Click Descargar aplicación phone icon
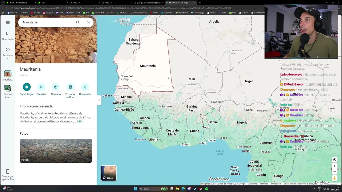Screen dimensions: 342x192 click(x=8, y=171)
